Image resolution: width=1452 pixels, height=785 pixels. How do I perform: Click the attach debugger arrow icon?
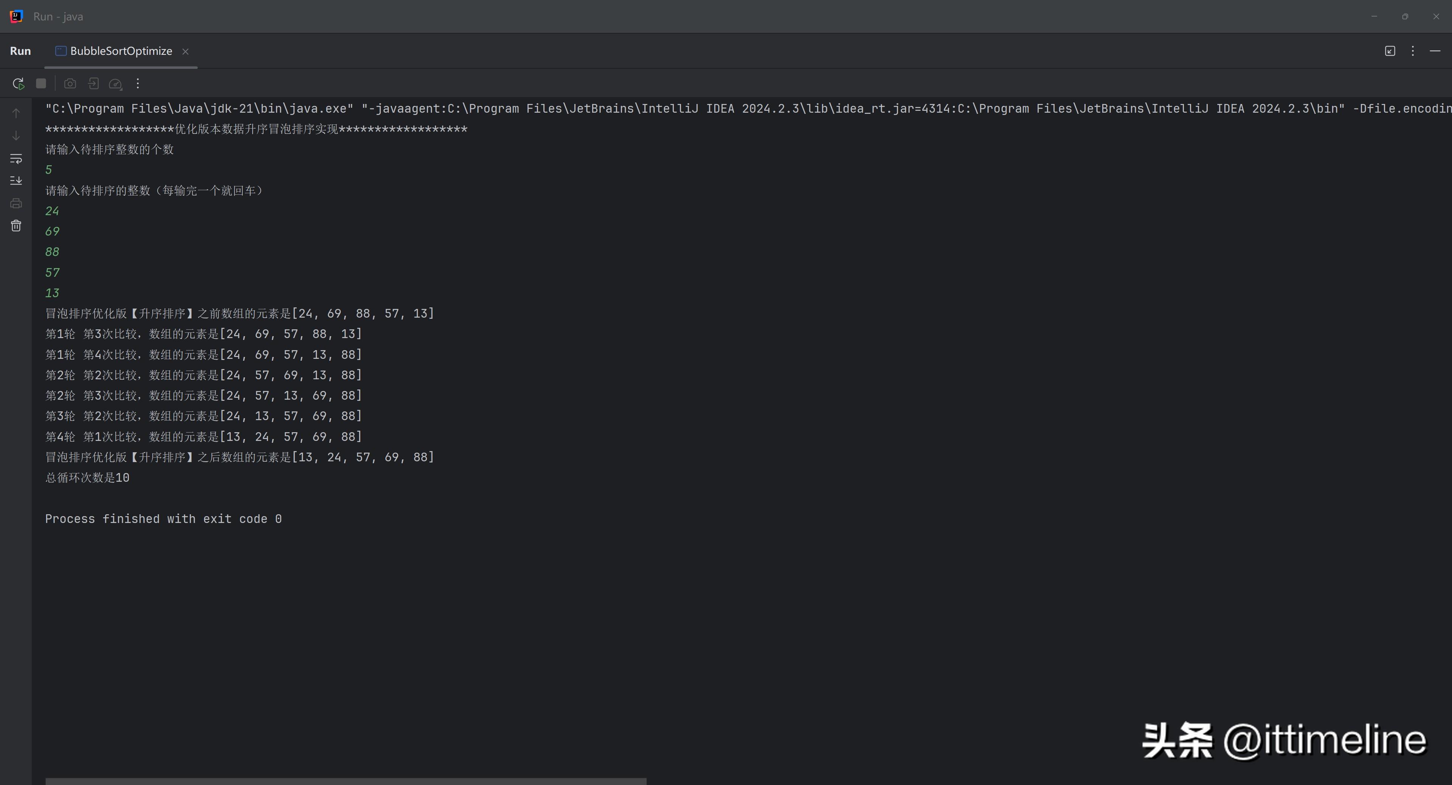93,84
